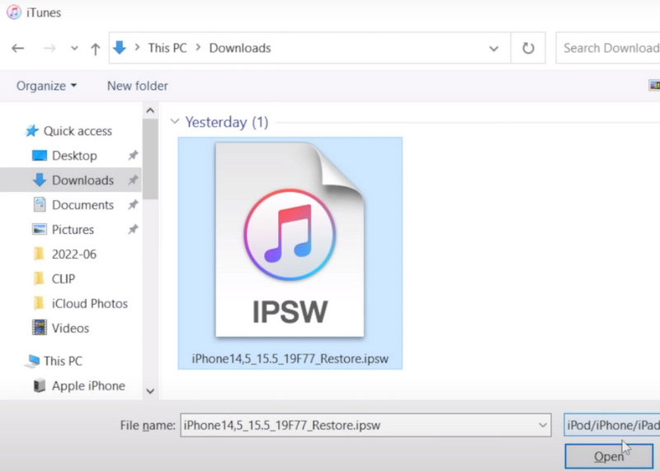Open iCloud Photos folder
This screenshot has height=472, width=660.
tap(80, 303)
